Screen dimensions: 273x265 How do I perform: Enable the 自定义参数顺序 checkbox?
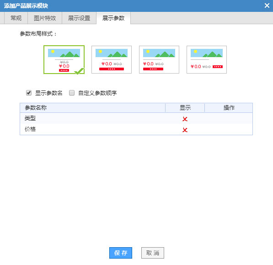(x=72, y=93)
